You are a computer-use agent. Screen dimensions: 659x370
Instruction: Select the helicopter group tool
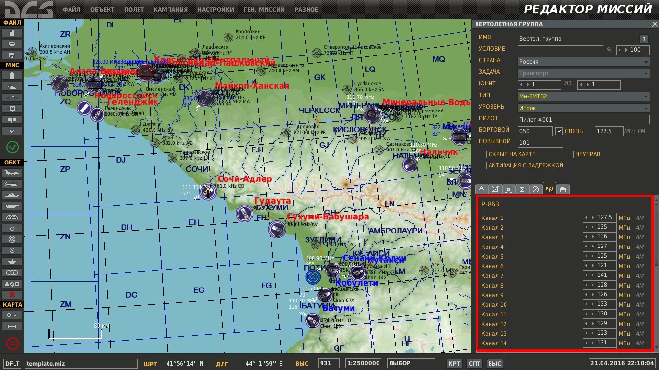pyautogui.click(x=12, y=184)
